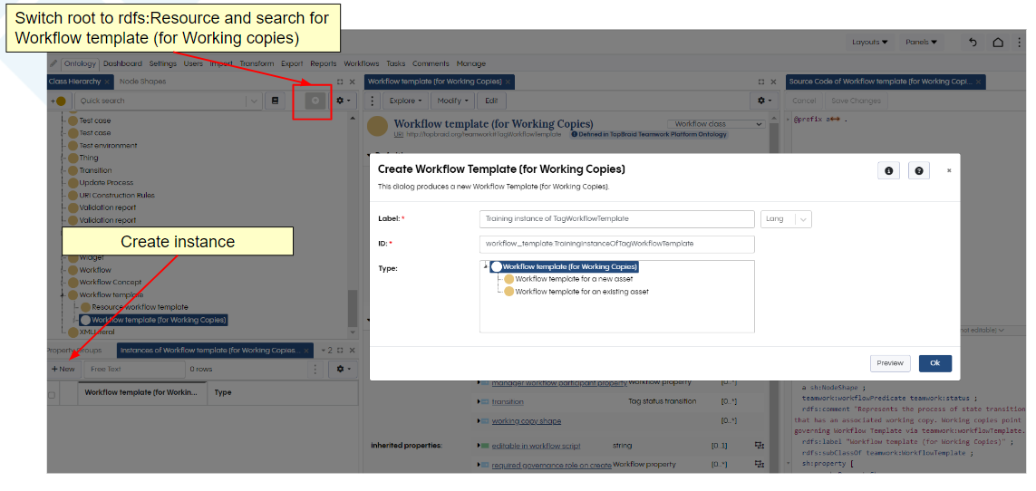This screenshot has height=491, width=1036.
Task: Click the Preview button in the dialog
Action: click(x=890, y=363)
